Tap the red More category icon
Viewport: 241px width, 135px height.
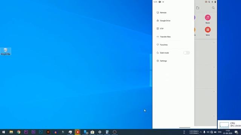click(207, 30)
